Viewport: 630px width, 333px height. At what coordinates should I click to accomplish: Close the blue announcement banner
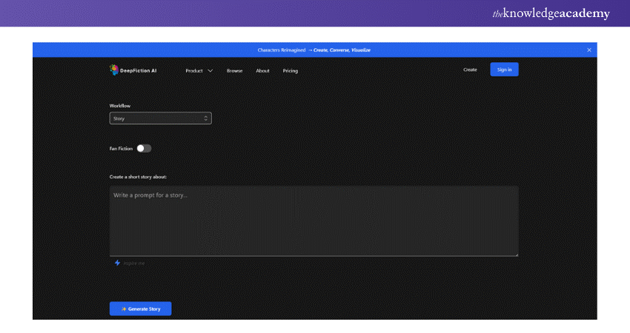click(x=589, y=50)
